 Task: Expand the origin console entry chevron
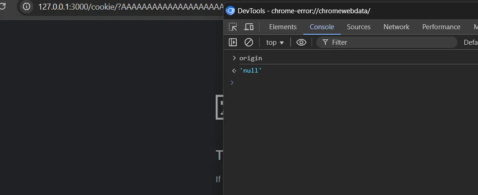tap(234, 58)
